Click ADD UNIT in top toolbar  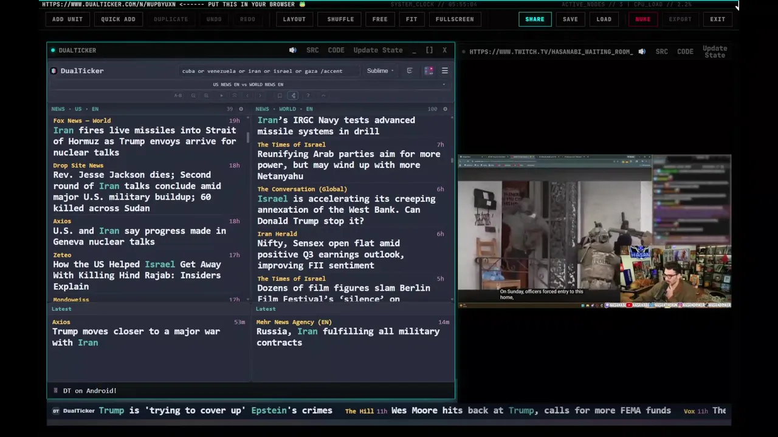pyautogui.click(x=67, y=19)
